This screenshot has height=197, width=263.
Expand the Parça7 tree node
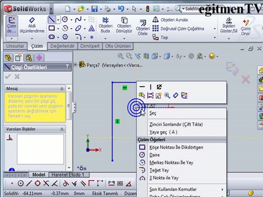[x=75, y=65]
